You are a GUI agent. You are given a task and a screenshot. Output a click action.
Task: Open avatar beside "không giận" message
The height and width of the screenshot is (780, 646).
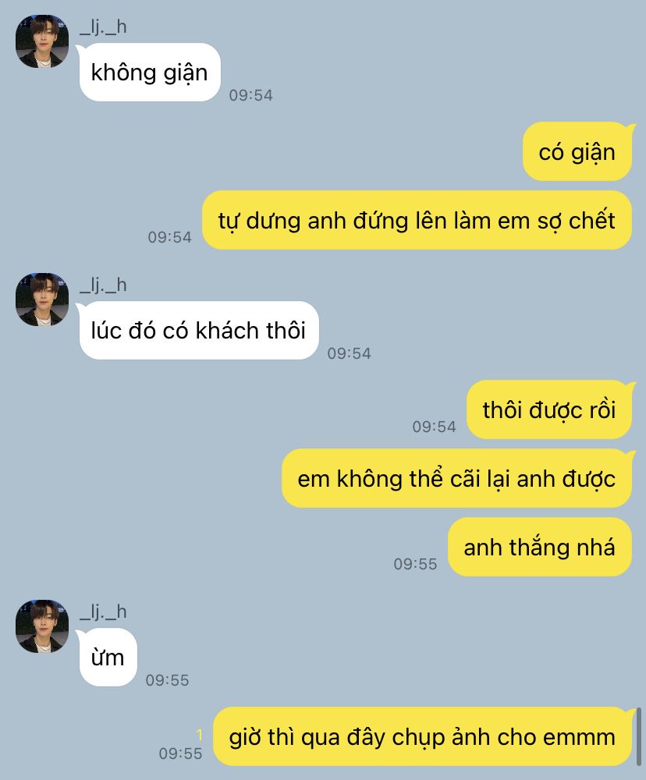click(x=42, y=41)
